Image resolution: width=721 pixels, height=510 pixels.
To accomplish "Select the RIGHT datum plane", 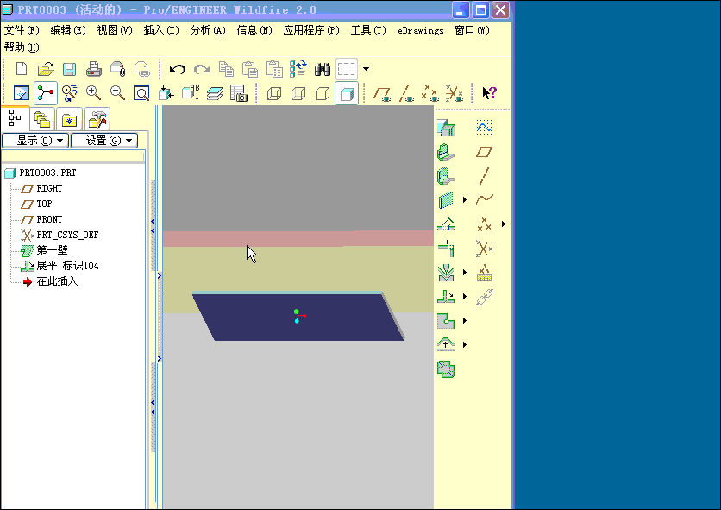I will coord(49,189).
